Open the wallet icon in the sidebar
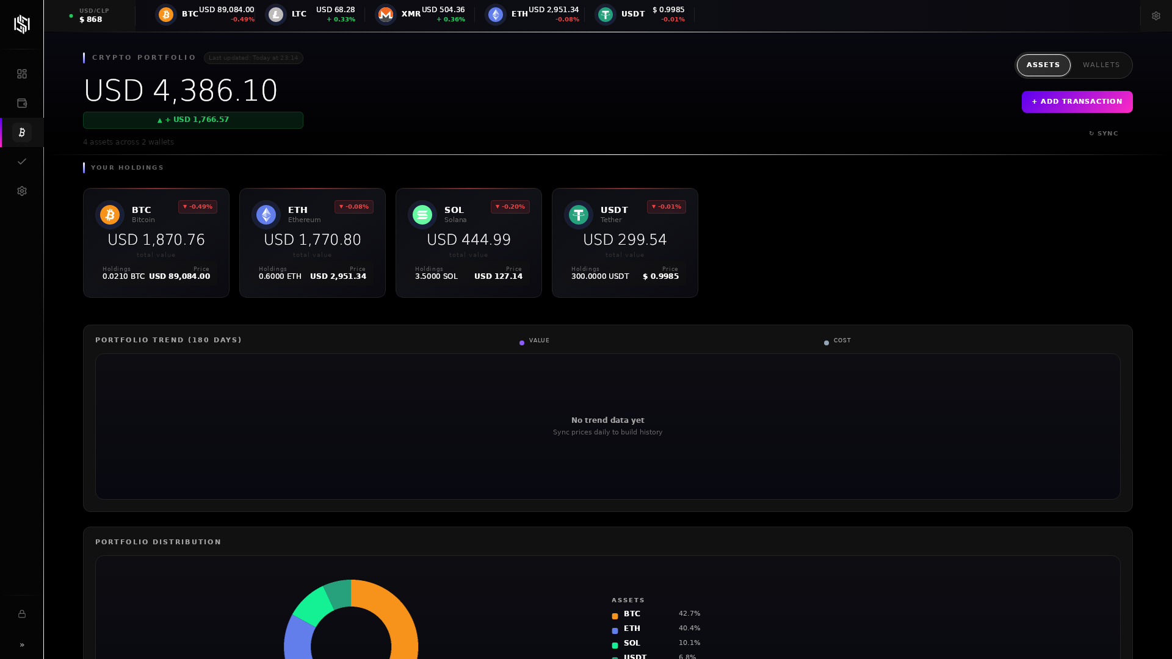Screen dimensions: 1172x659 tap(22, 103)
